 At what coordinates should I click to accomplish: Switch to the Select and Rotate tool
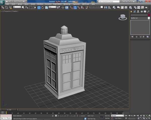tap(43, 7)
